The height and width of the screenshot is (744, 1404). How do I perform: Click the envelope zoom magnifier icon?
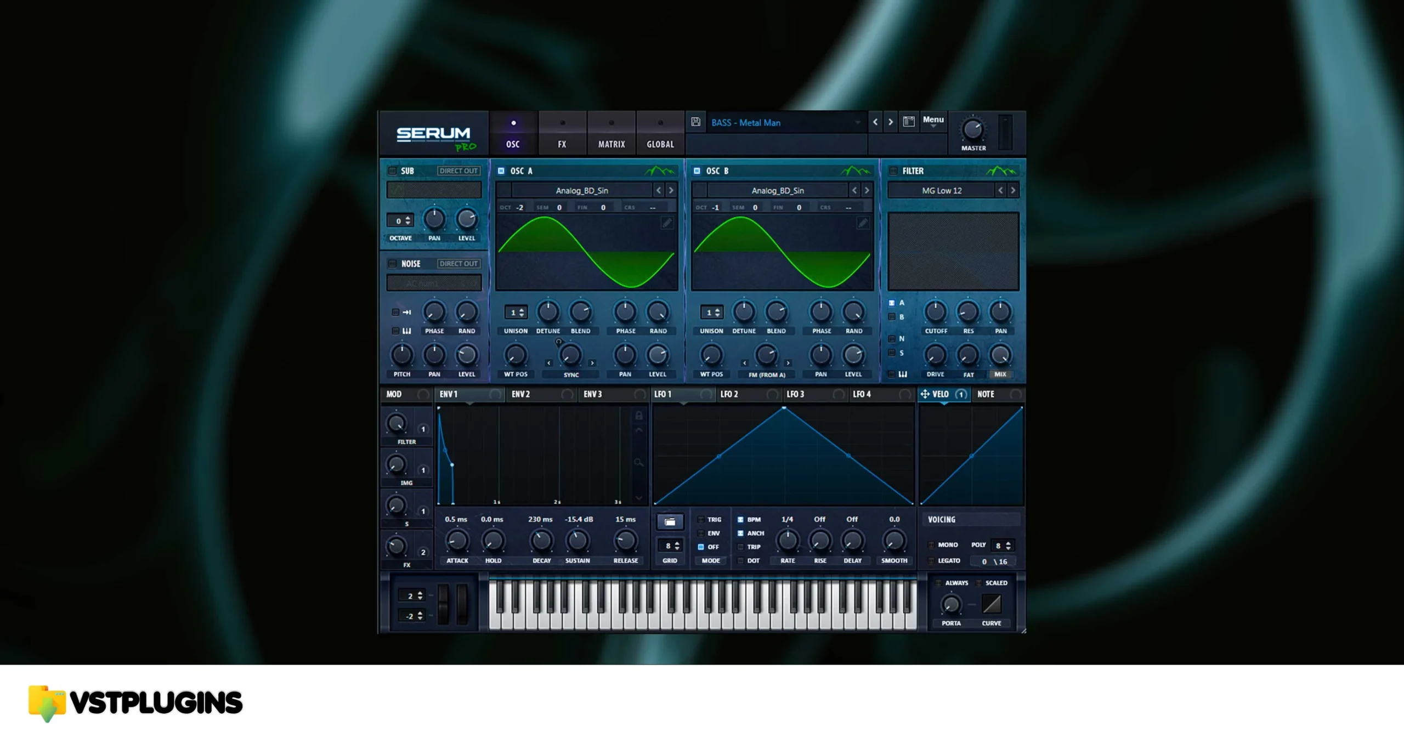(639, 463)
